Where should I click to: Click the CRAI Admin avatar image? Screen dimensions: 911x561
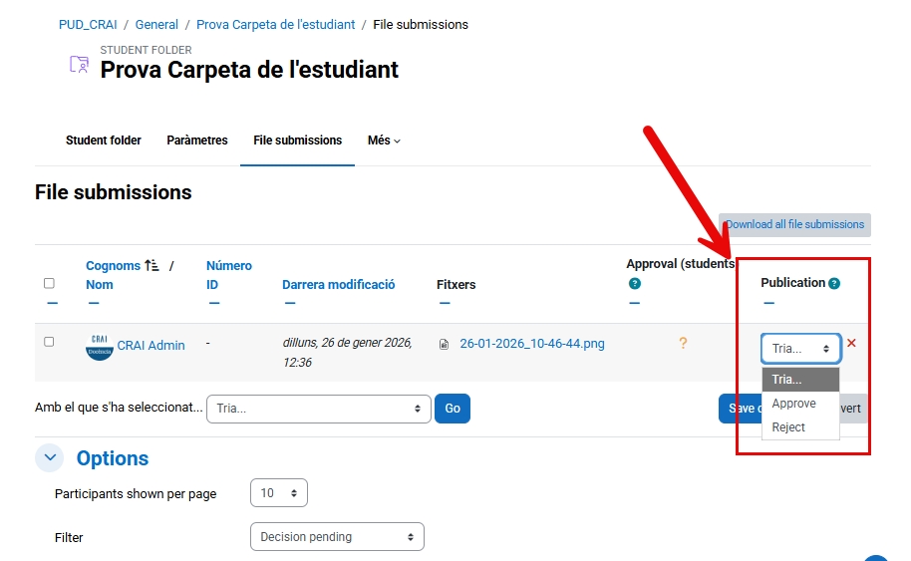click(99, 347)
